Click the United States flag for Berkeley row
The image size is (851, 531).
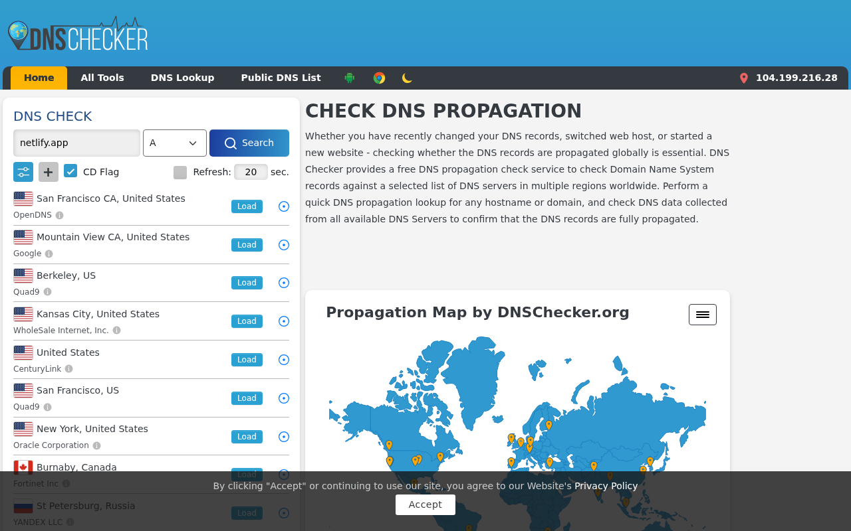[x=23, y=275]
